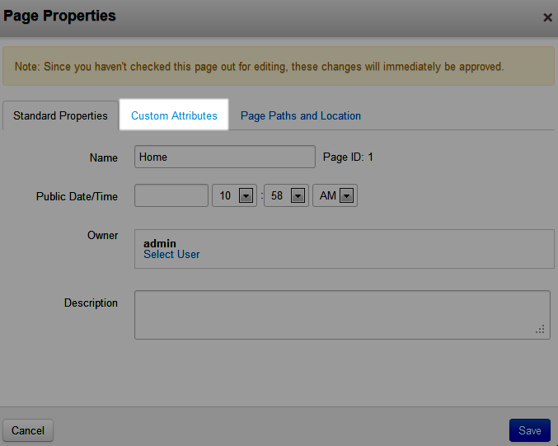Click the Description label

tap(91, 303)
